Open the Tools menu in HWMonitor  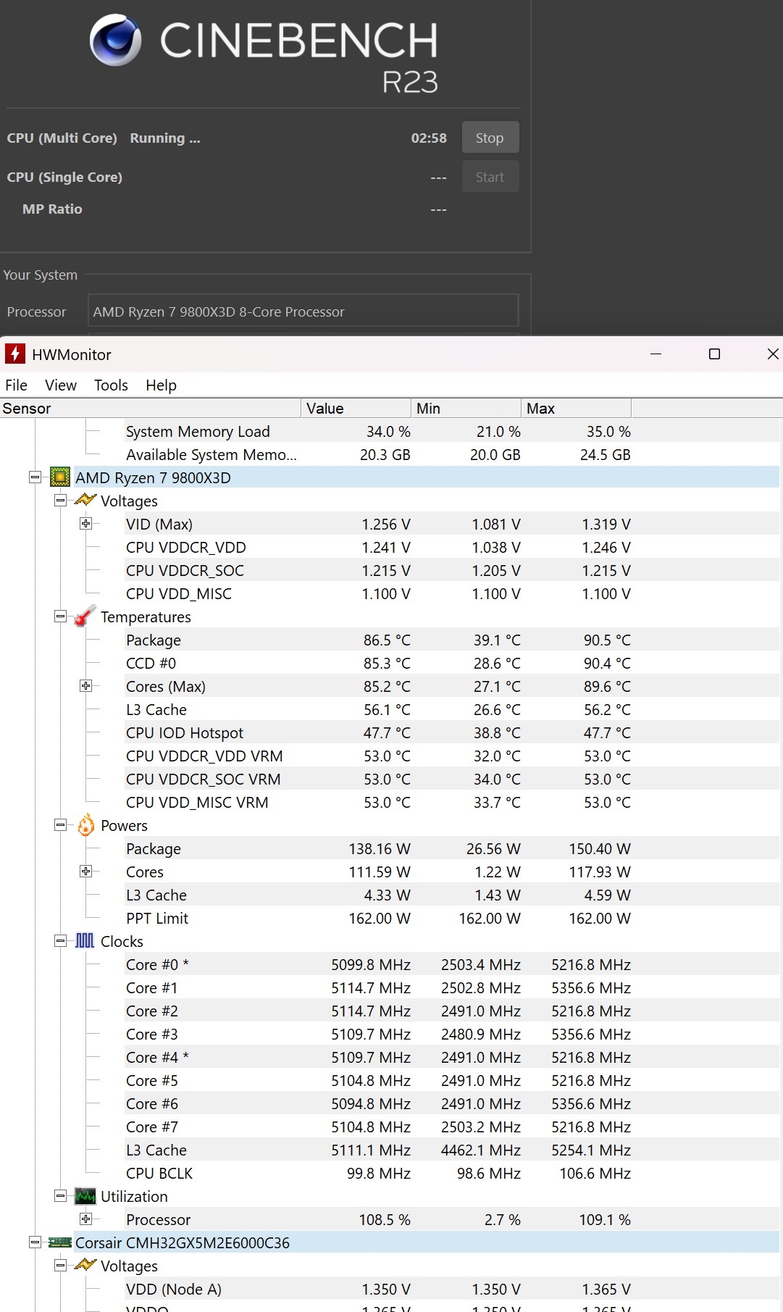click(x=111, y=385)
